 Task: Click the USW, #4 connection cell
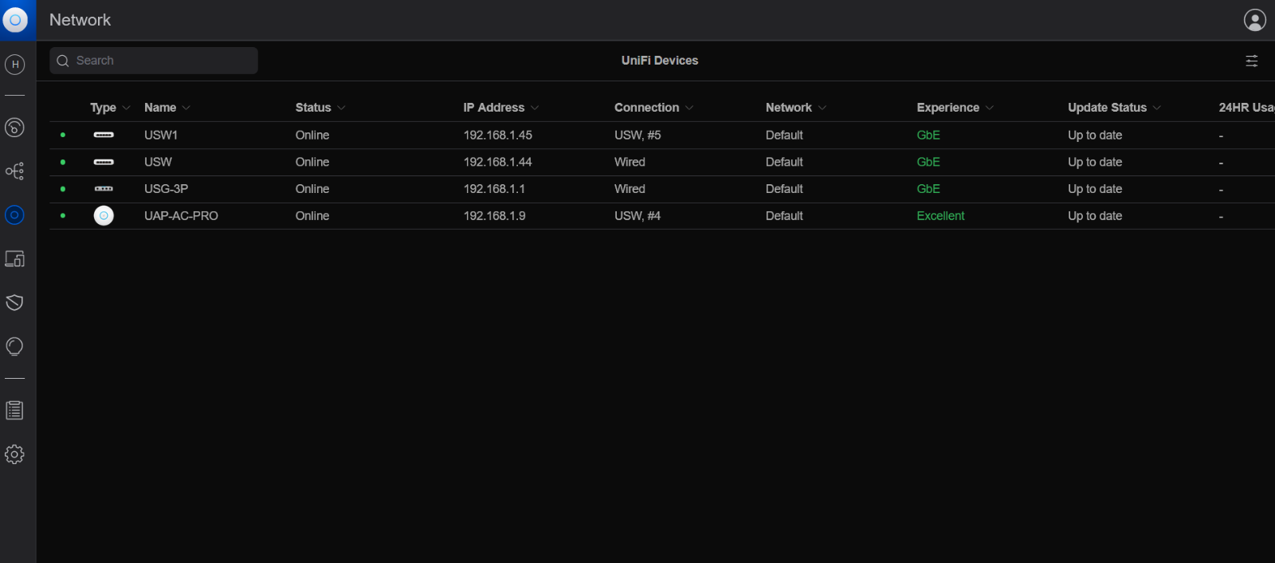[637, 216]
